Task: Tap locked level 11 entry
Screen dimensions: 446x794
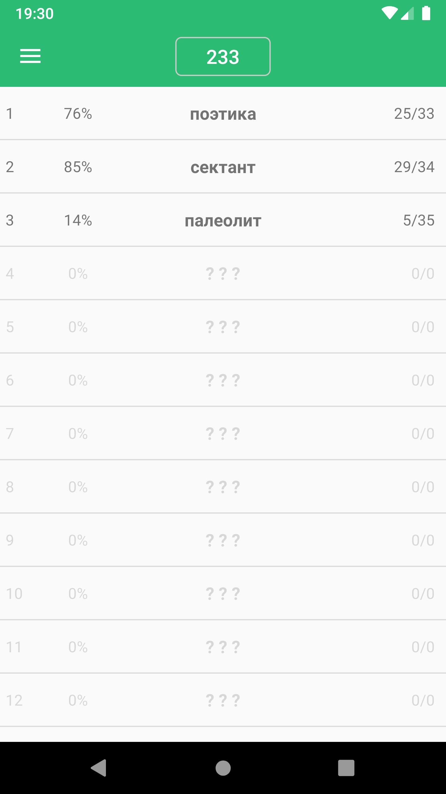Action: point(223,647)
